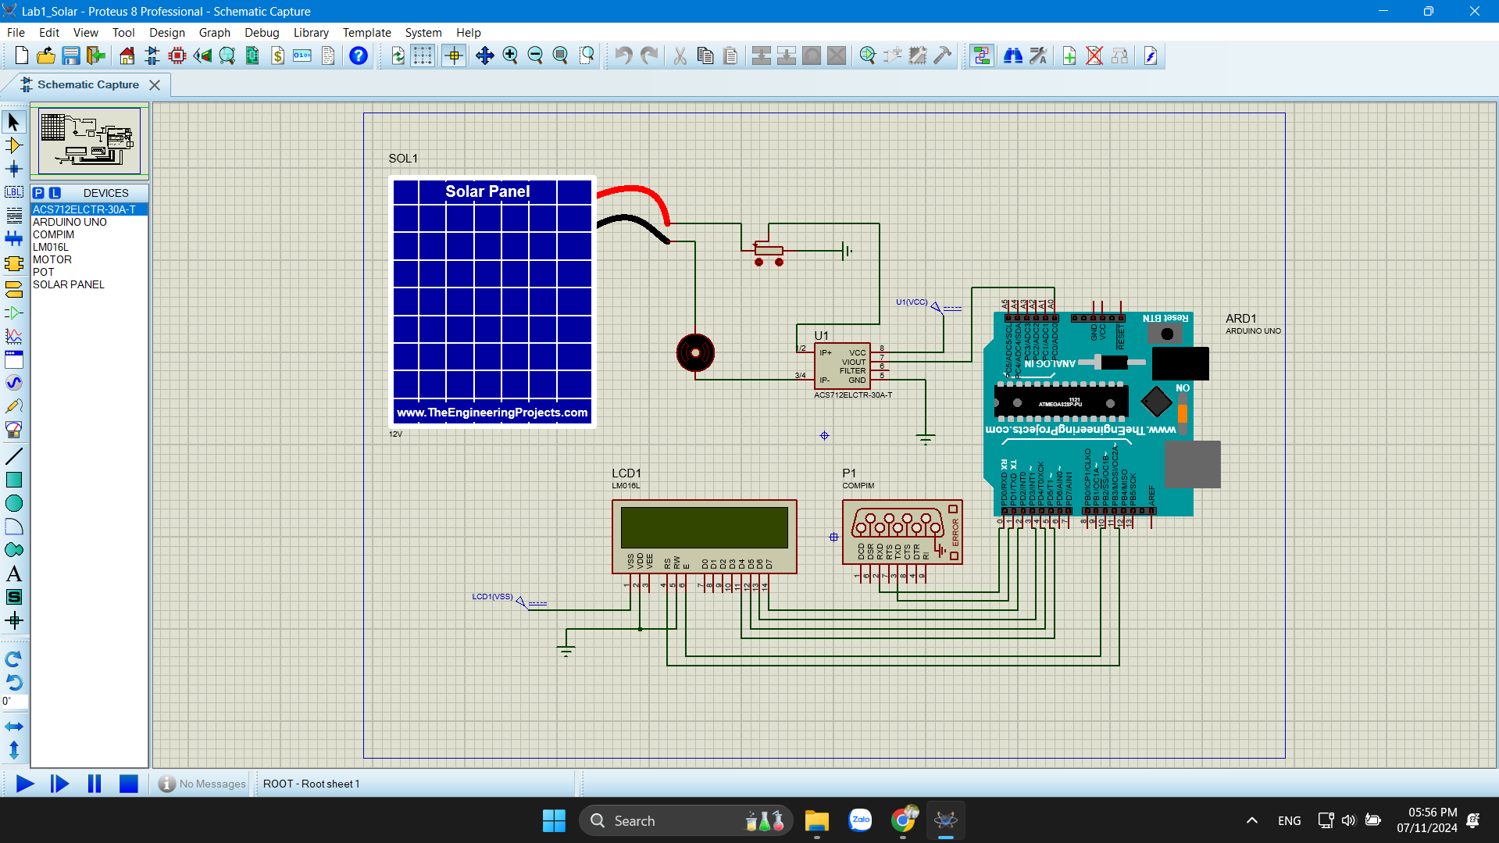The image size is (1499, 843).
Task: Choose the Selection Mode arrow tool
Action: coord(14,122)
